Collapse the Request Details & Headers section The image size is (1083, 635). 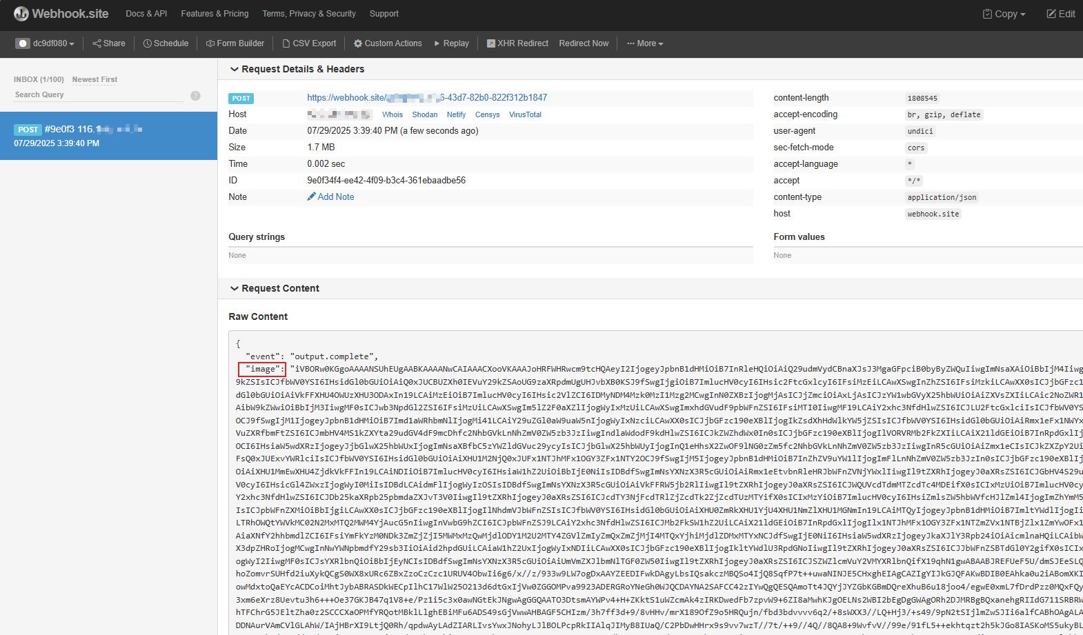(235, 70)
